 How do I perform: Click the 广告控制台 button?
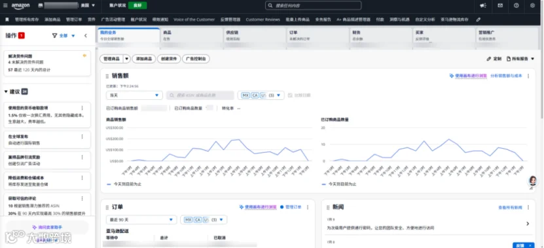coord(196,59)
